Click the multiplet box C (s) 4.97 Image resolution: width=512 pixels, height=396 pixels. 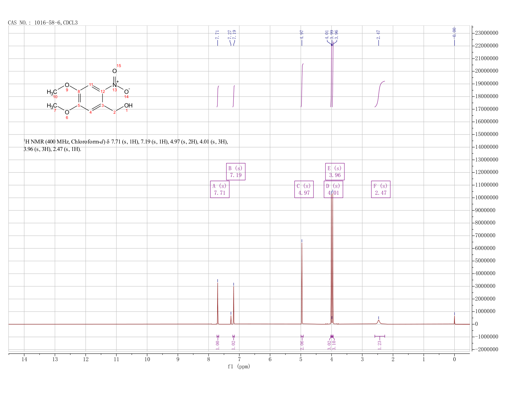(x=304, y=189)
